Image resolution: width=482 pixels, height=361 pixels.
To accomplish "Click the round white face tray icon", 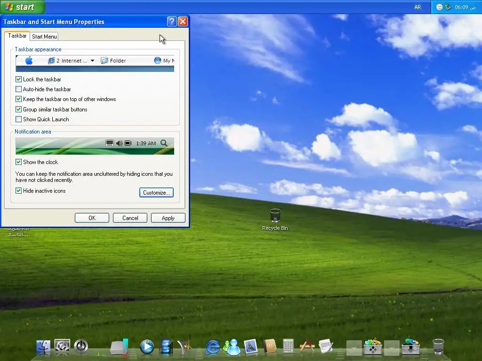I will (x=440, y=7).
